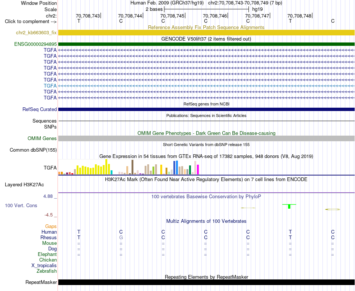Click 'Publications: Sequences in Scientific Articles' title
Viewport: 355px width, 291px height.
(206, 116)
